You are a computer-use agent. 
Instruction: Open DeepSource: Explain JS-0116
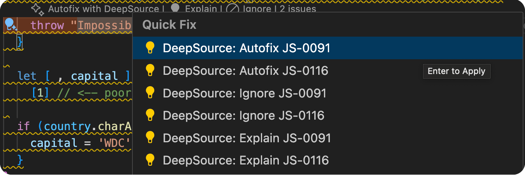click(x=328, y=160)
